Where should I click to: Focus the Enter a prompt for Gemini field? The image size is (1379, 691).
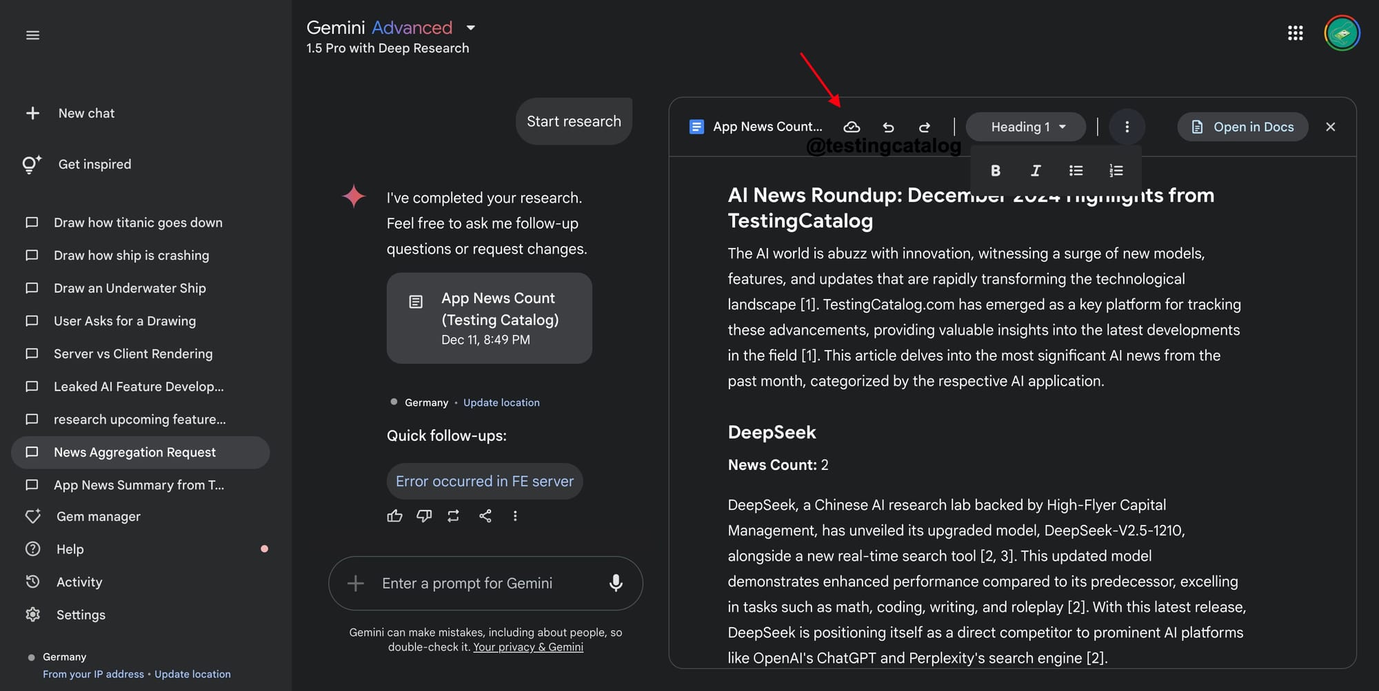pos(486,584)
